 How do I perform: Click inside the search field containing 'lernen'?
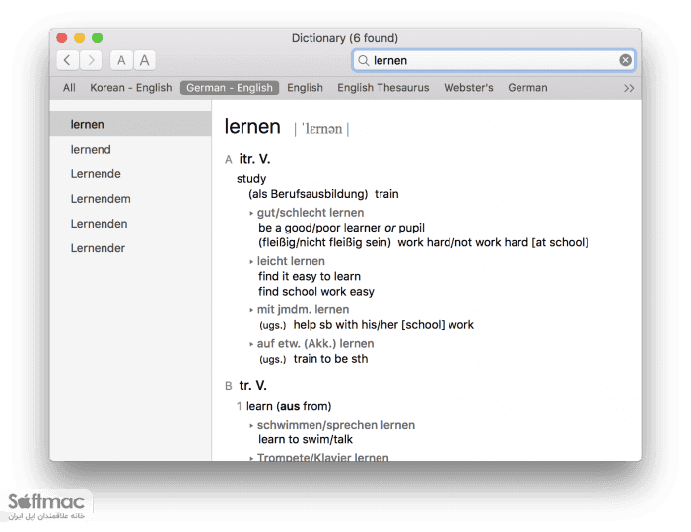[494, 60]
